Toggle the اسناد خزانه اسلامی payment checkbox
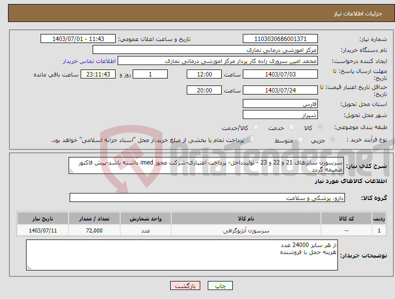 [x=251, y=138]
